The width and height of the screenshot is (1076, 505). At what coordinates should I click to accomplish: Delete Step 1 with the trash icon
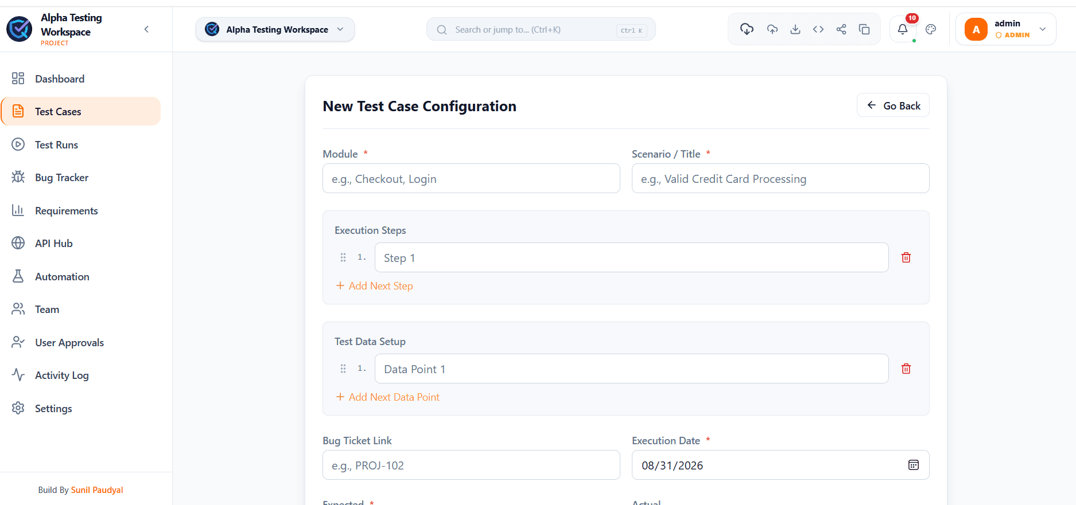point(906,257)
